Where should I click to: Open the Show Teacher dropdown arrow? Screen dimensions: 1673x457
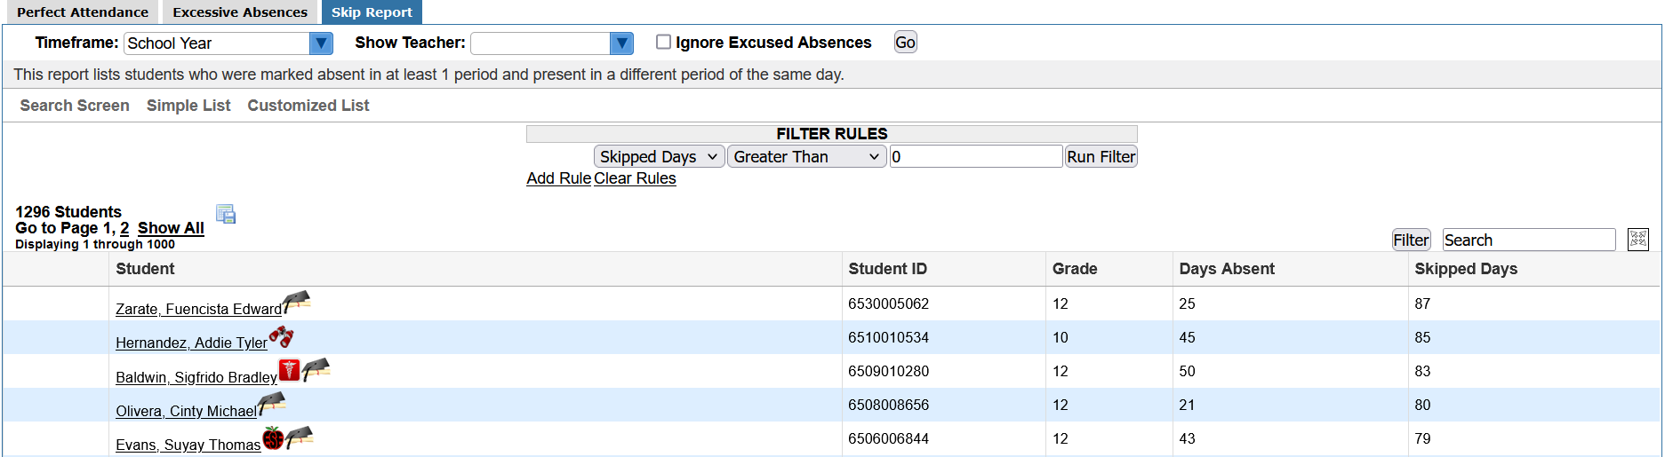[622, 43]
